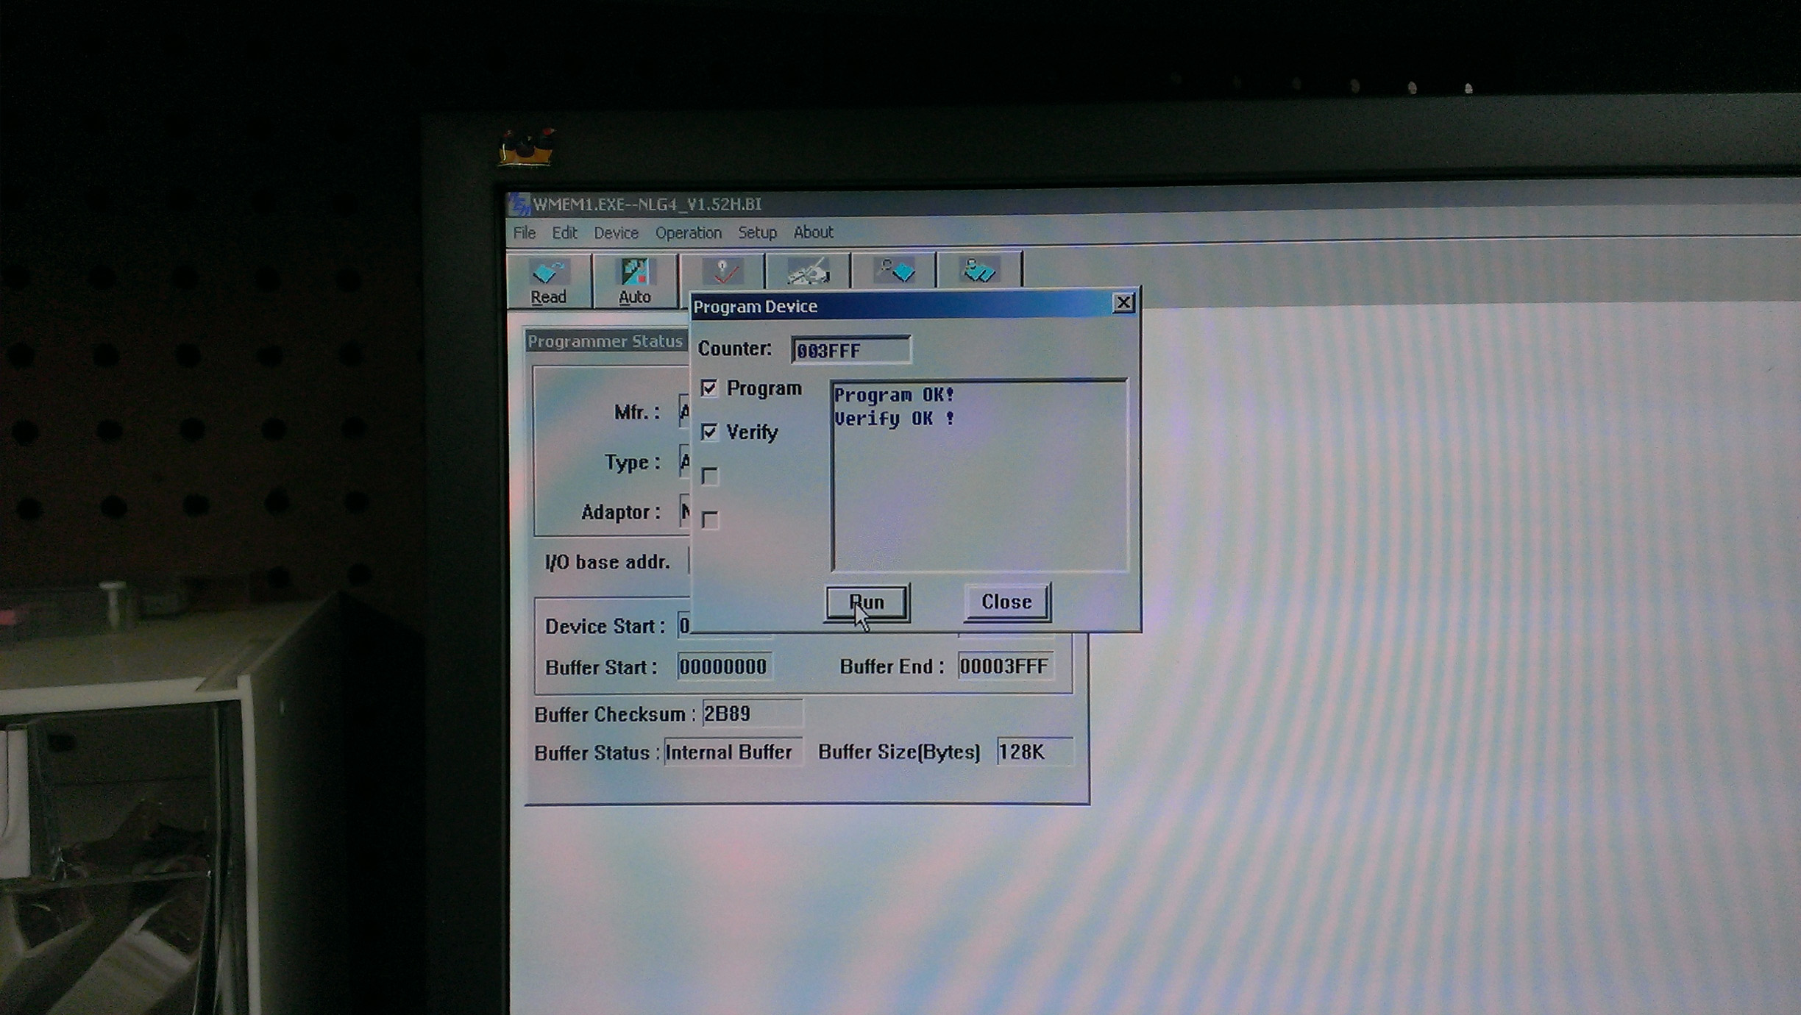Tick the bottom unlabeled checkbox
Image resolution: width=1801 pixels, height=1015 pixels.
[710, 521]
